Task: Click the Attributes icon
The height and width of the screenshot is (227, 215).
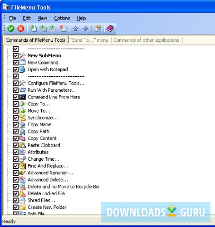Action: [22, 152]
